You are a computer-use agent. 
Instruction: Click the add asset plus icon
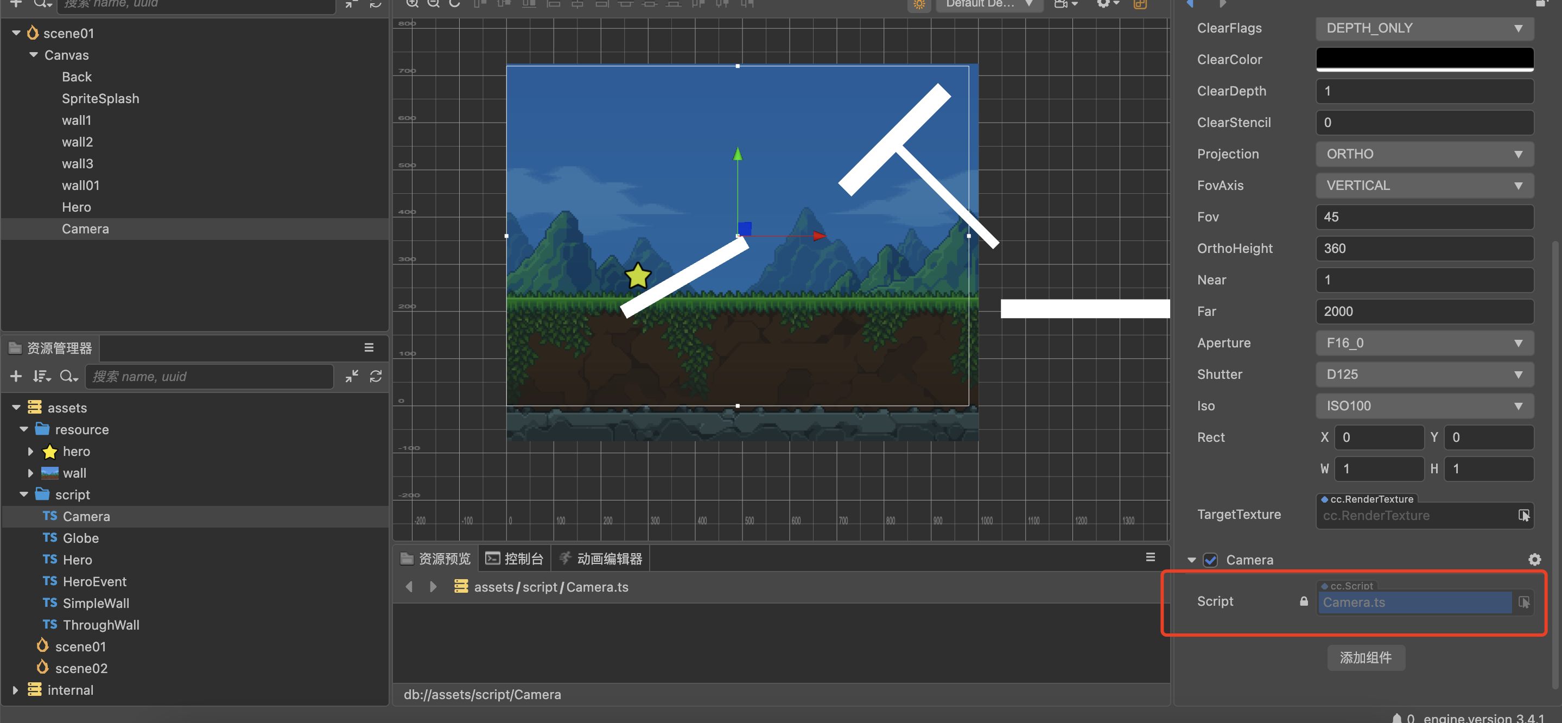pos(16,377)
